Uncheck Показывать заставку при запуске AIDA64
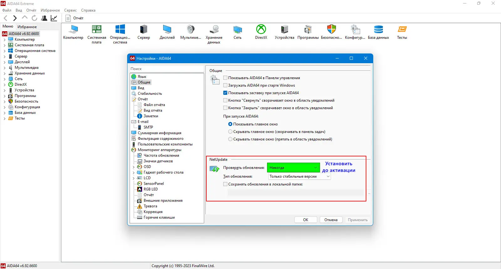This screenshot has height=269, width=501. tap(225, 93)
